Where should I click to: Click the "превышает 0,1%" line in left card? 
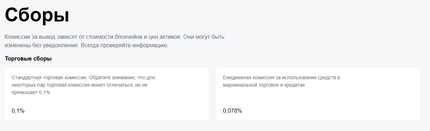tap(31, 92)
